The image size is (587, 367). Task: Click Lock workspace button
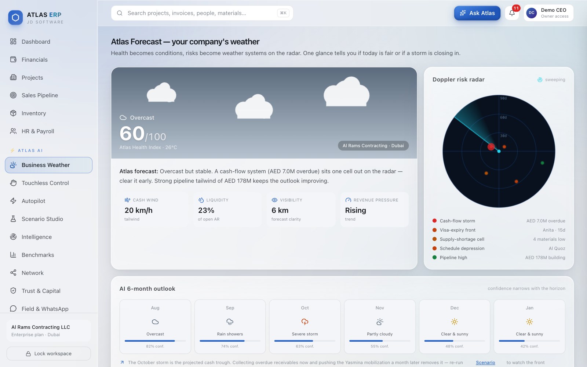pyautogui.click(x=49, y=353)
